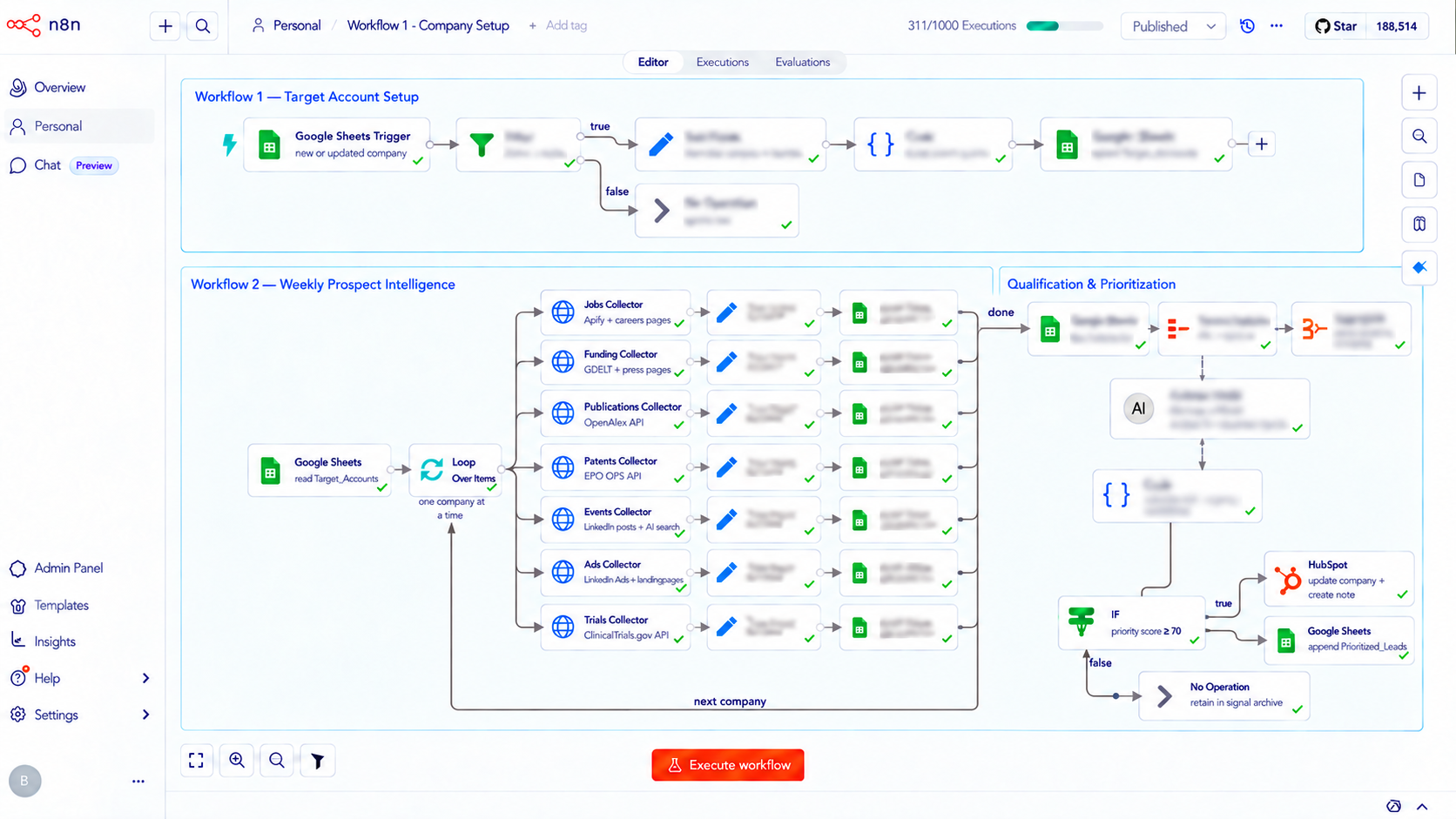Viewport: 1456px width, 819px height.
Task: Select Google Sheets append Prioritized_Leads node
Action: (1339, 641)
